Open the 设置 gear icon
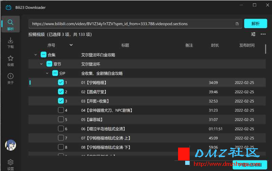Viewport: 272px width, 171px height. 11,165
